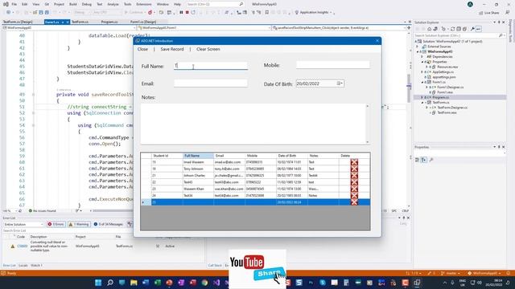Open the Date Of Birth calendar dropdown
The width and height of the screenshot is (515, 289).
click(x=340, y=83)
